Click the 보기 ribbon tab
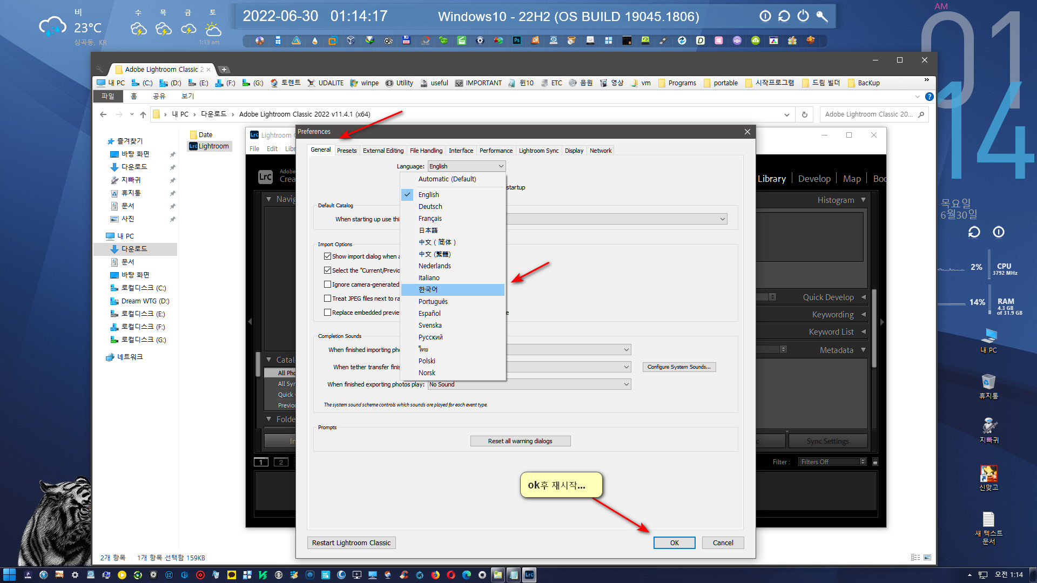 187,96
